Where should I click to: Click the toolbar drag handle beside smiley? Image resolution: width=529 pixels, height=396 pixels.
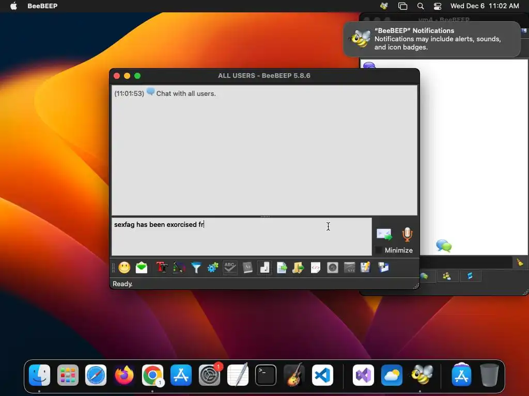click(x=113, y=268)
